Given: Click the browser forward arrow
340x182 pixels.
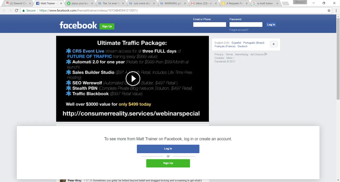Looking at the screenshot, I should (x=10, y=11).
